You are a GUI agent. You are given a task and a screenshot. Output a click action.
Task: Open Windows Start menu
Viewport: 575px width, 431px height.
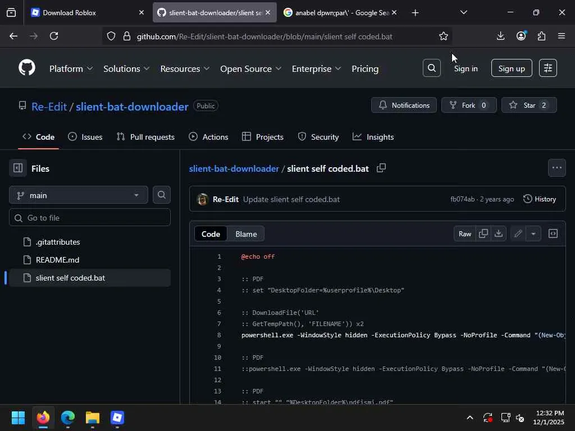point(18,418)
